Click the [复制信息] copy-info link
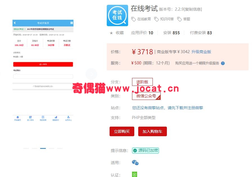Screen dimensions: 252x177 [193, 9]
